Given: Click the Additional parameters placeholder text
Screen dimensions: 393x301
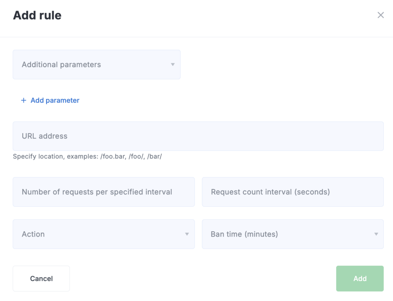Looking at the screenshot, I should tap(61, 64).
